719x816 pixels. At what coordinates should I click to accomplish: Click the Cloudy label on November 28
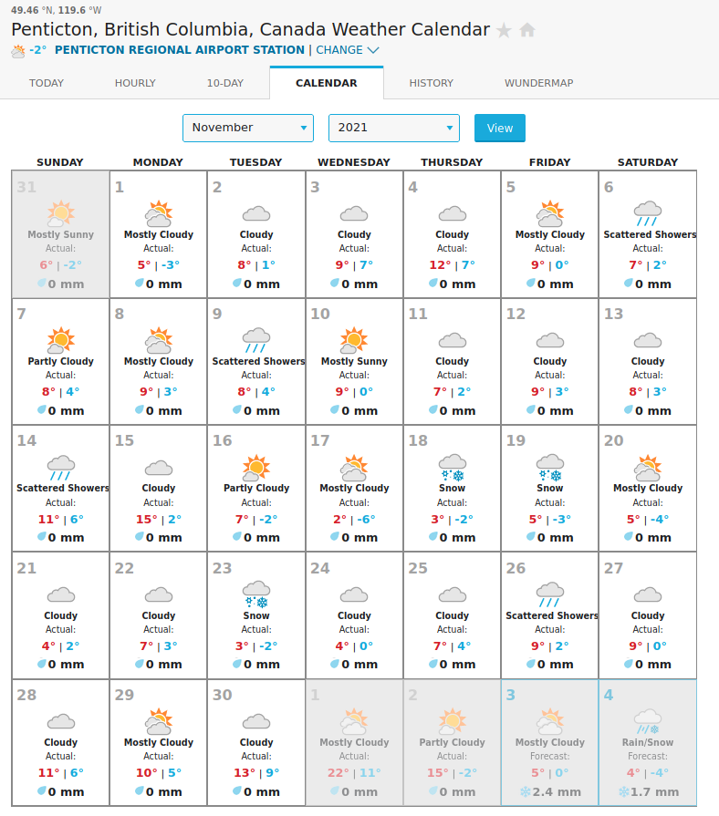coord(61,743)
